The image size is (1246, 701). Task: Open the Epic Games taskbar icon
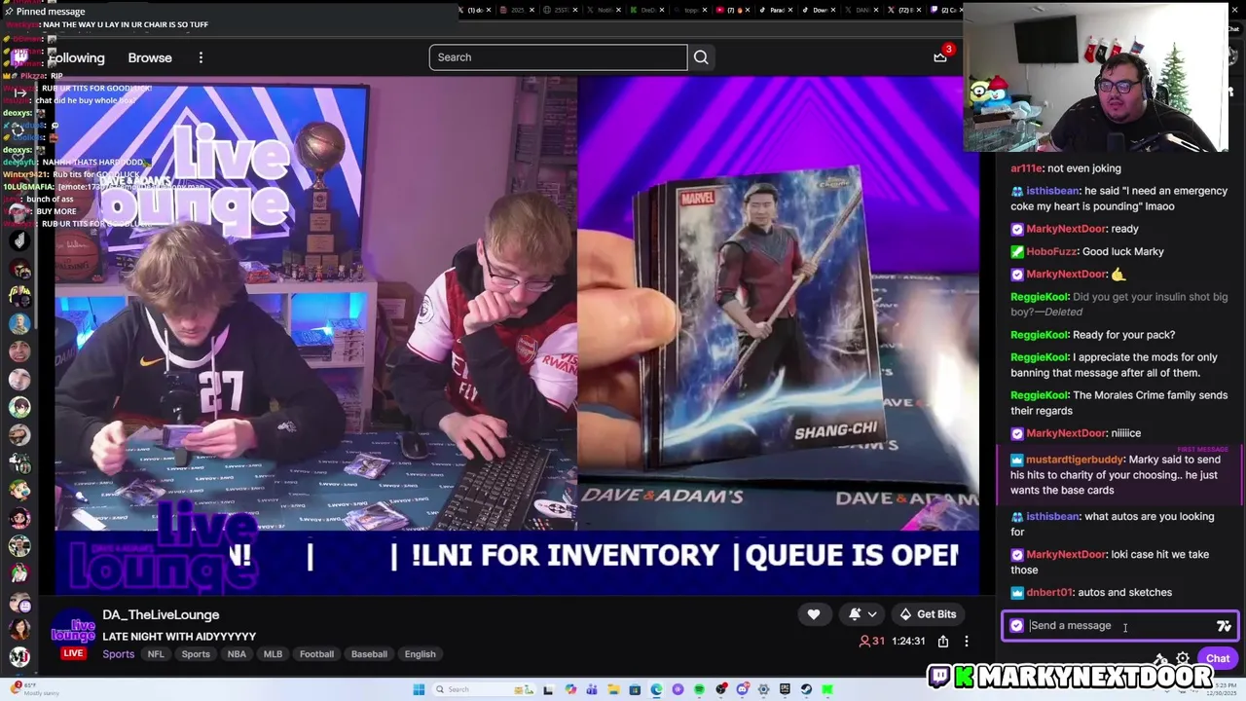785,689
